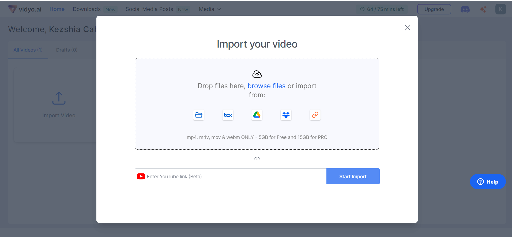512x237 pixels.
Task: Click the YouTube logo icon
Action: click(141, 176)
